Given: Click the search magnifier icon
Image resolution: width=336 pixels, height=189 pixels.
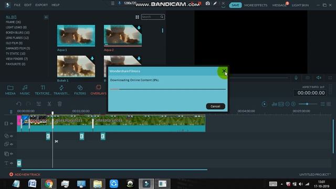Looking at the screenshot, I should pos(162,17).
